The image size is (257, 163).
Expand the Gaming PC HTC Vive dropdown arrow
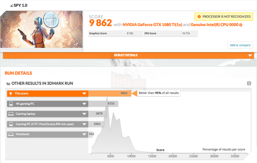coord(84,124)
